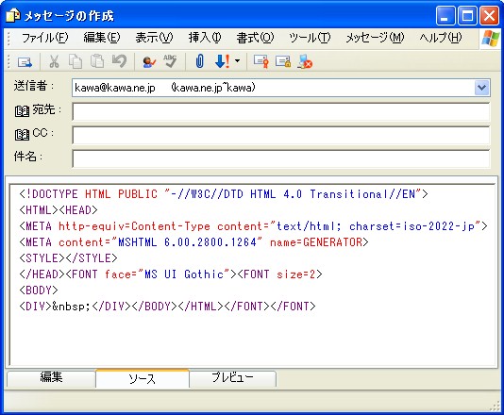The image size is (504, 415).
Task: Click the message window title bar icon
Action: click(13, 15)
